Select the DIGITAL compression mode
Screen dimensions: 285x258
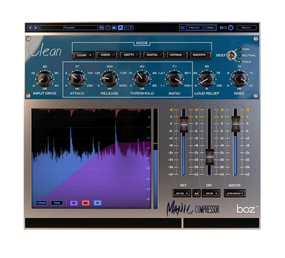click(154, 55)
